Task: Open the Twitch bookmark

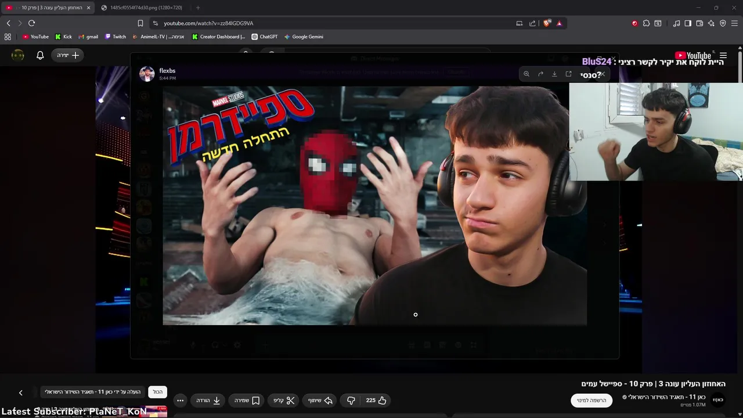Action: (x=116, y=37)
